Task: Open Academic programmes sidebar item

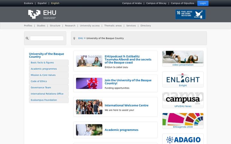Action: [49, 69]
